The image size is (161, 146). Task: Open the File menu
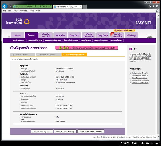pos(5,11)
